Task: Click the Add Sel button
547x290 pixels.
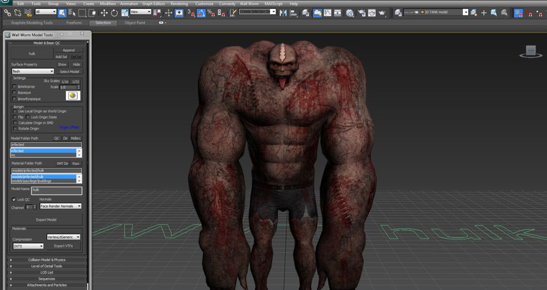Action: [x=61, y=56]
